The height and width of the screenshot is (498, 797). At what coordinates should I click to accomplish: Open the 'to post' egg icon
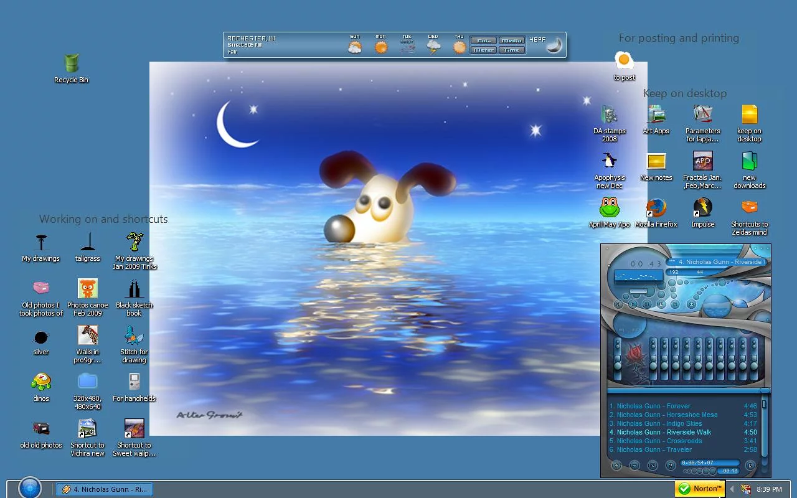[x=624, y=61]
